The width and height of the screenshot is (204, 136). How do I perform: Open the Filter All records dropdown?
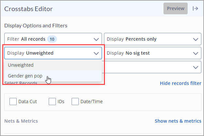tap(53, 39)
